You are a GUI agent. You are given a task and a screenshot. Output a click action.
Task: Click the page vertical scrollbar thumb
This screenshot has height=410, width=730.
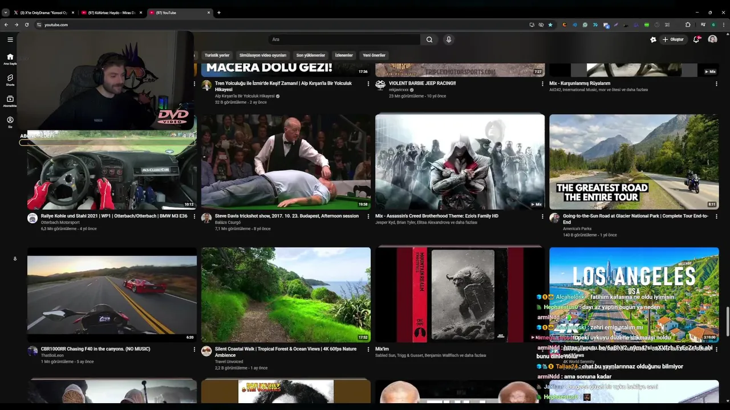tap(727, 322)
